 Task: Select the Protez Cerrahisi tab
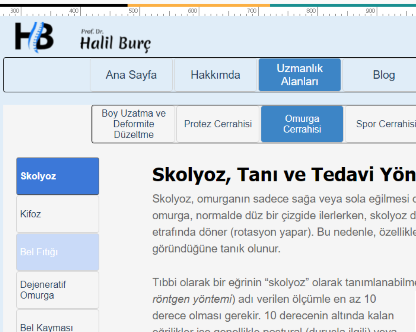click(x=218, y=124)
